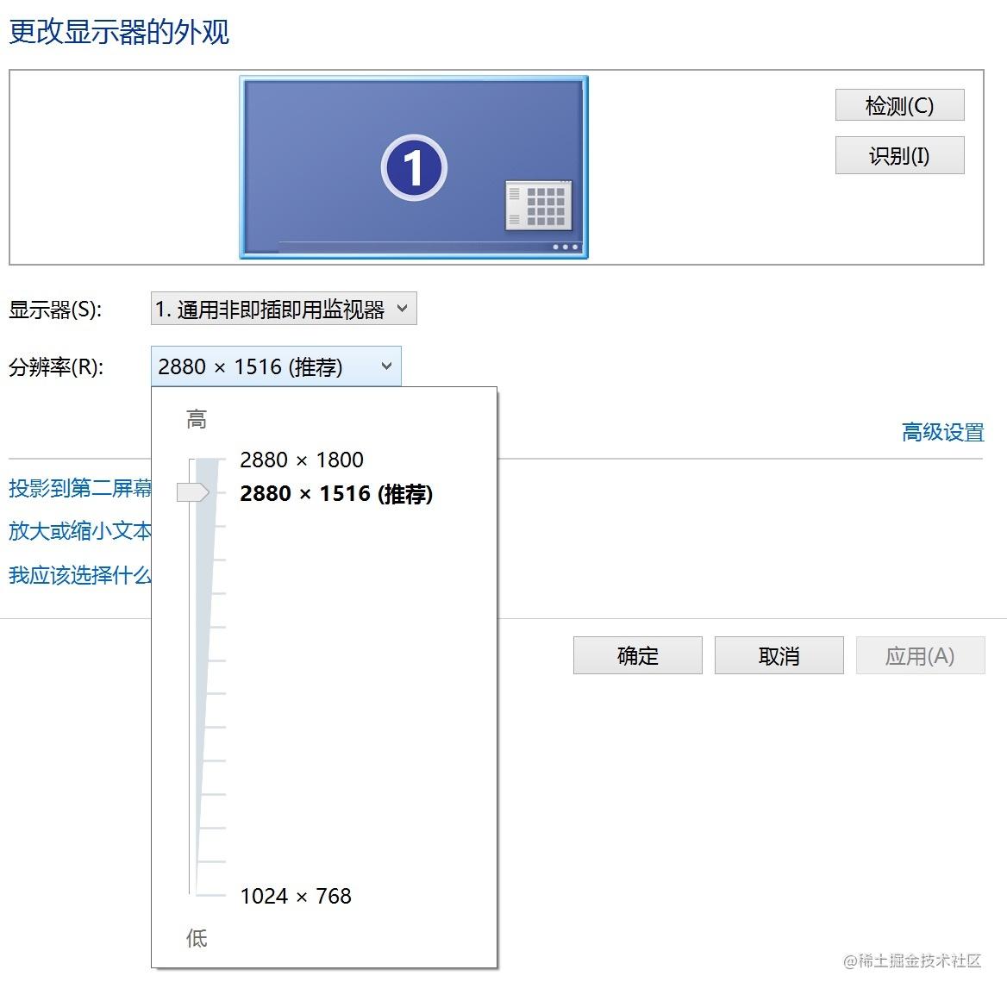Click the circled number 1 monitor badge
This screenshot has height=995, width=1007.
point(414,167)
